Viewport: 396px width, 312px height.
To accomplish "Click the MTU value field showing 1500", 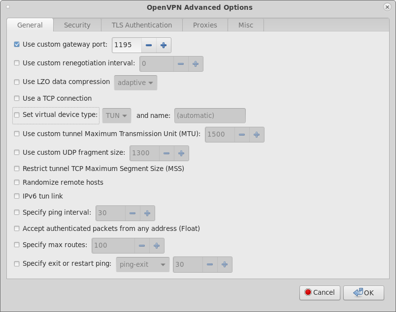I will coord(220,135).
